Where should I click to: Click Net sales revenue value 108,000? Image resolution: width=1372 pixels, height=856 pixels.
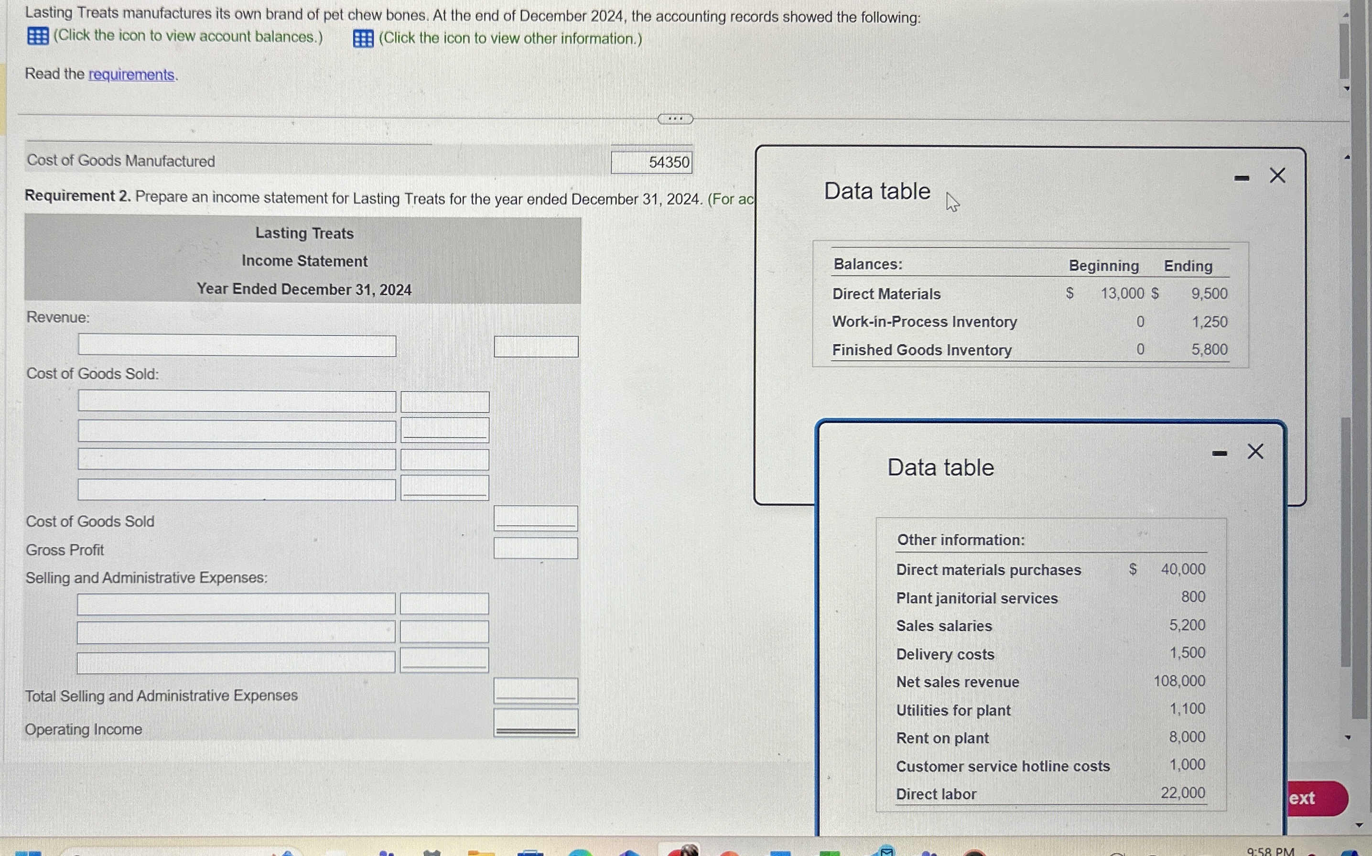click(x=1179, y=681)
